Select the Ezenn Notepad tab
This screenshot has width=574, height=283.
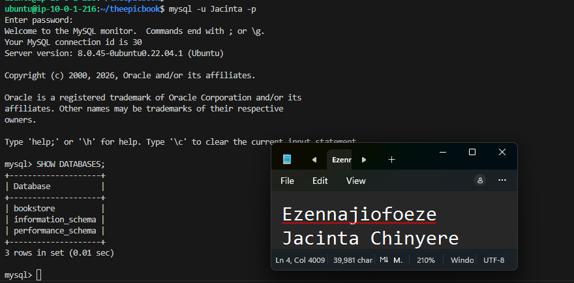pos(339,160)
